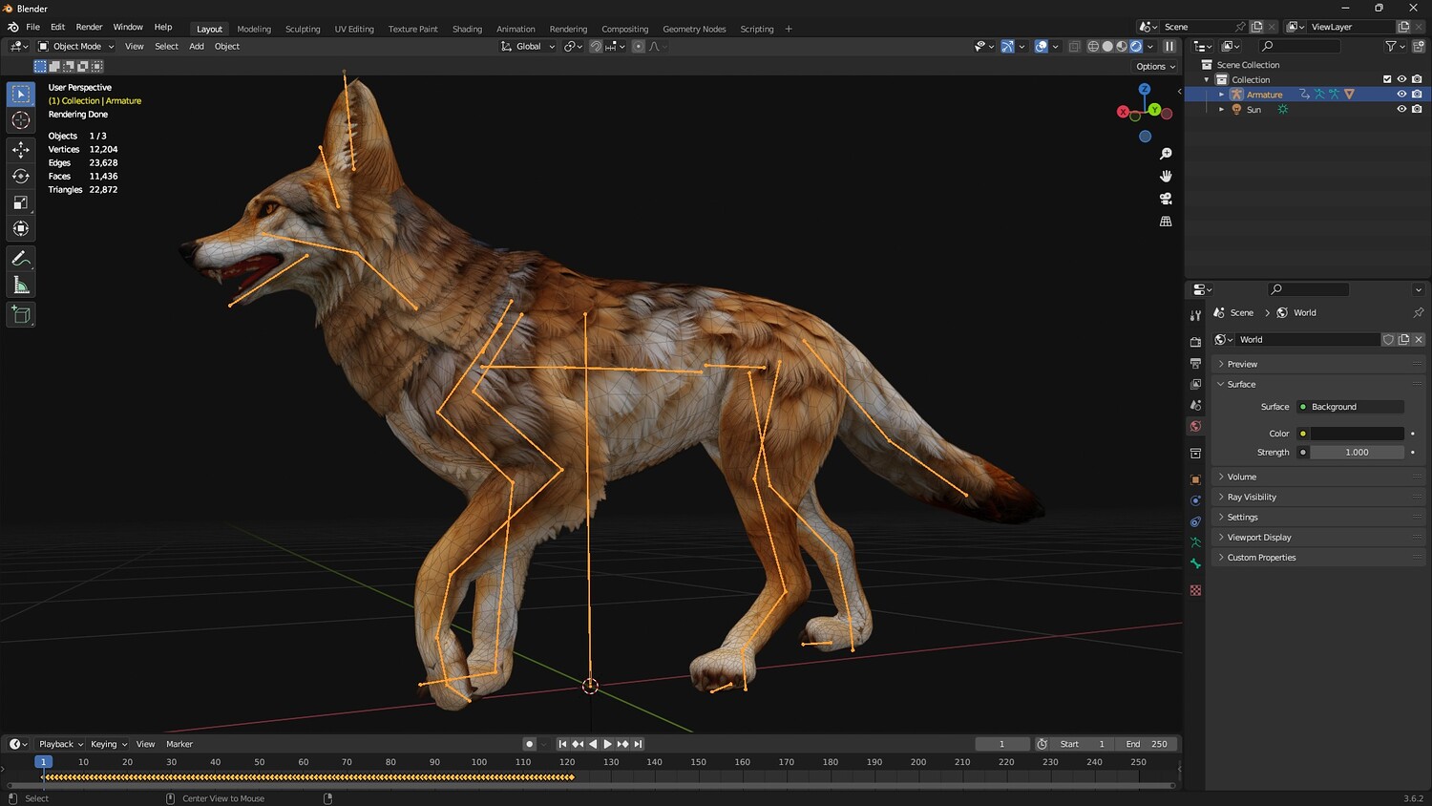The image size is (1432, 806).
Task: Select the Add Cube tool
Action: pos(21,315)
